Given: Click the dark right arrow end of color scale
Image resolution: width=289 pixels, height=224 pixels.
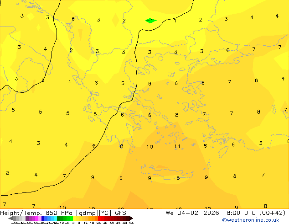Looking at the screenshot, I should tap(131, 219).
